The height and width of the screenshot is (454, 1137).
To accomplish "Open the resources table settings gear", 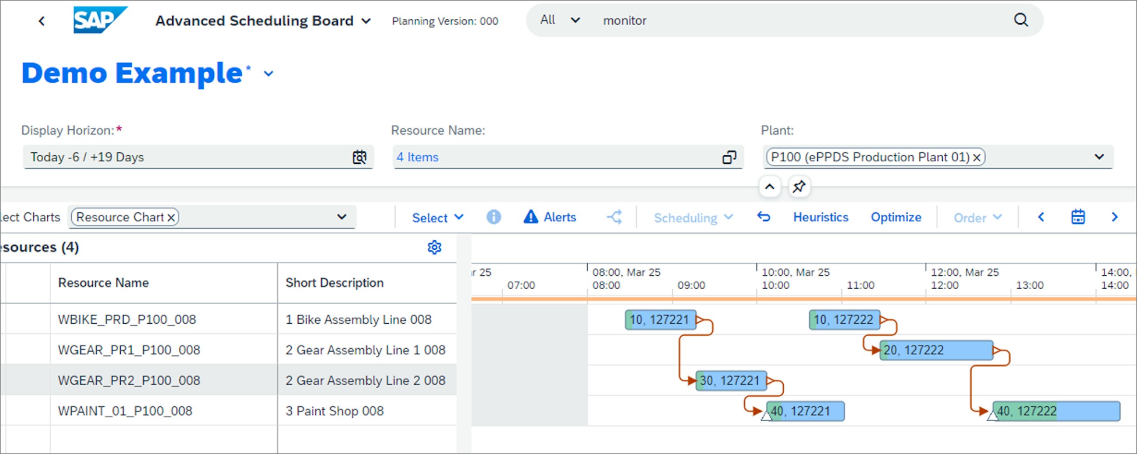I will (x=434, y=247).
